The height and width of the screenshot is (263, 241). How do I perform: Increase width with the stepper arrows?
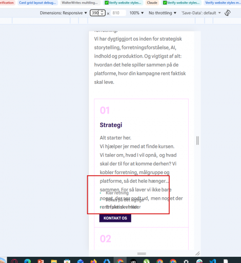click(102, 11)
